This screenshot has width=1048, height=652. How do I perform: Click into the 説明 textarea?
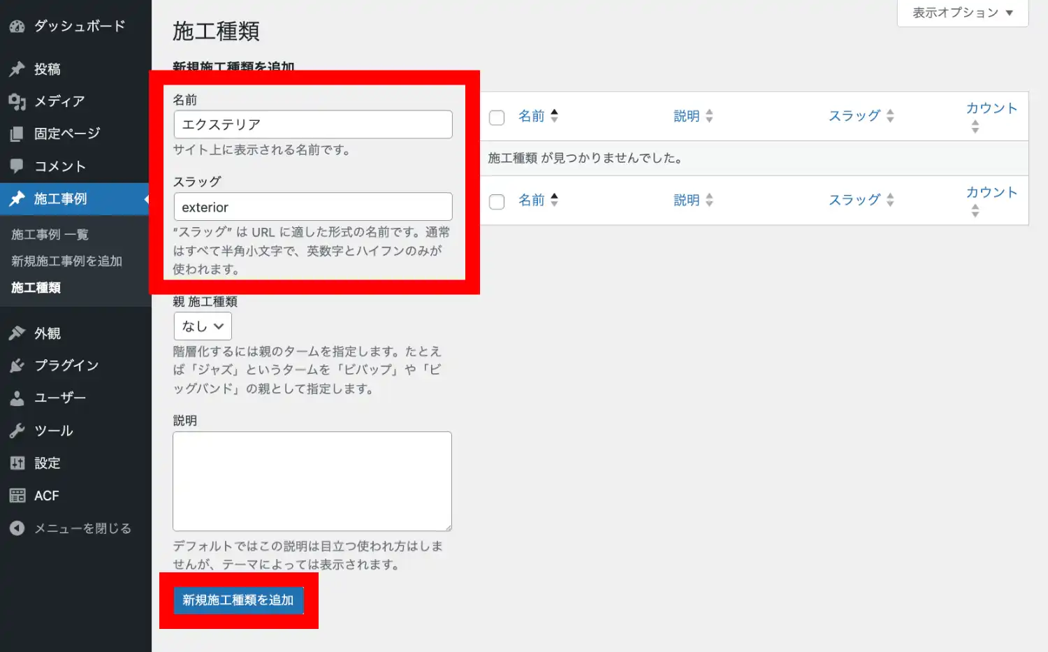[312, 481]
